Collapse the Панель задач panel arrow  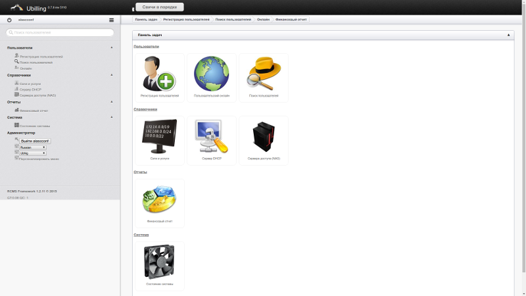pos(508,35)
